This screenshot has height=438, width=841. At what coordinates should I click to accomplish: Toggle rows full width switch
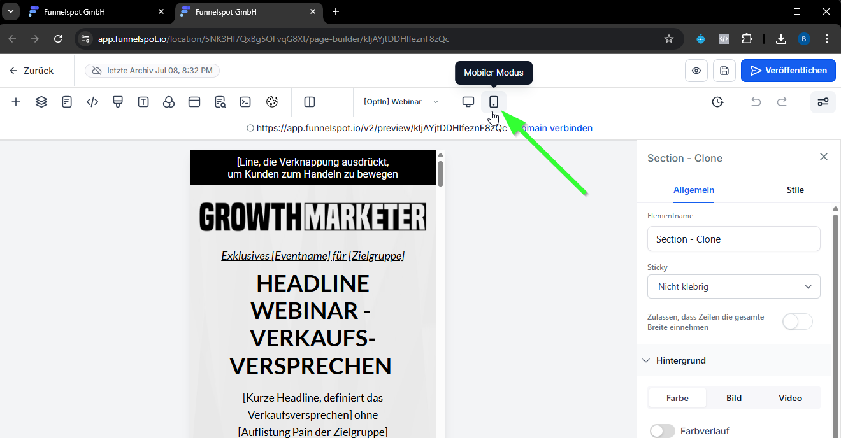pyautogui.click(x=798, y=321)
